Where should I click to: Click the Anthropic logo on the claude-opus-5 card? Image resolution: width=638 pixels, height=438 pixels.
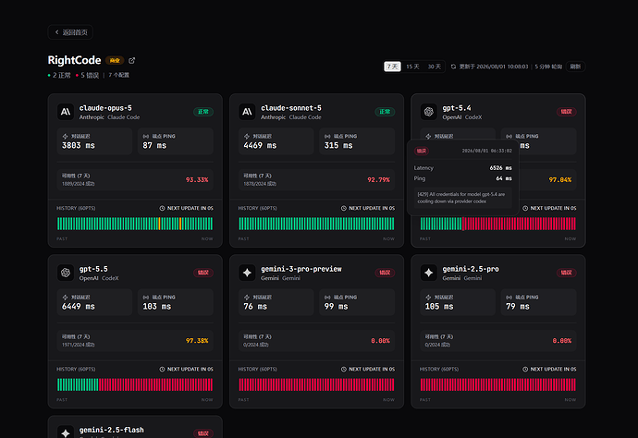[66, 112]
